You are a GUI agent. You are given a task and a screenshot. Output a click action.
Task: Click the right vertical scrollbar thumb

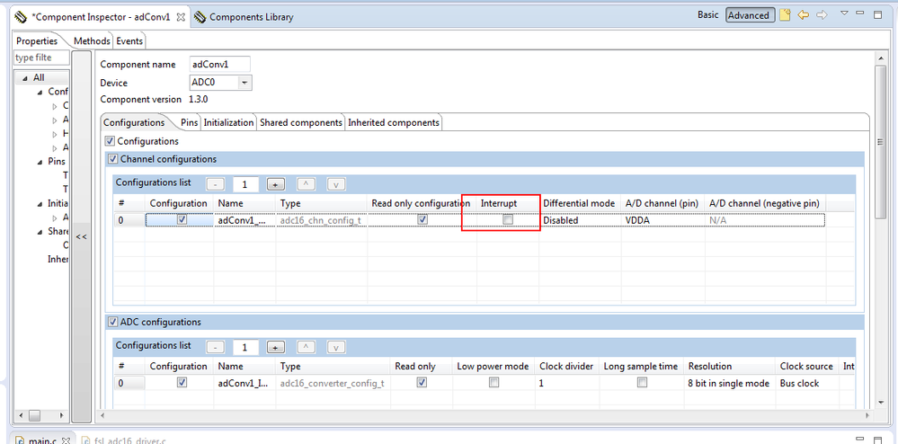pos(881,142)
